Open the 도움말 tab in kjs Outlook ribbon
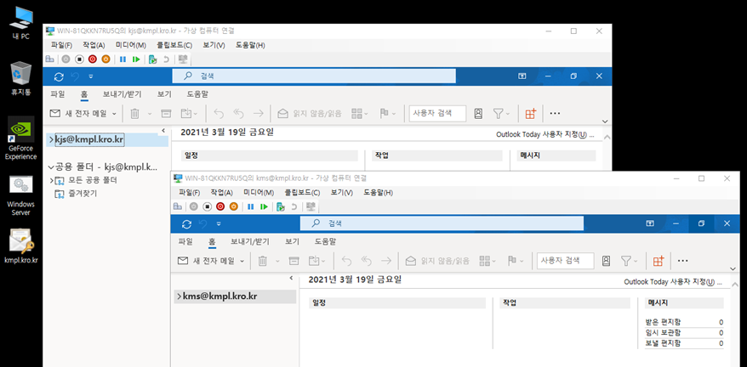The width and height of the screenshot is (747, 367). click(x=197, y=94)
